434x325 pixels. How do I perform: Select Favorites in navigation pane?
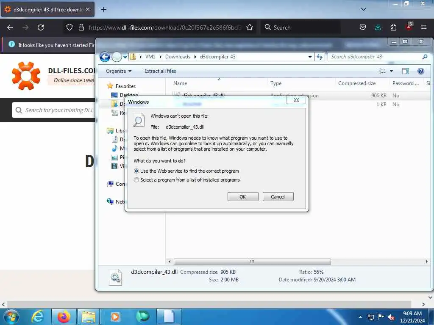tap(125, 86)
